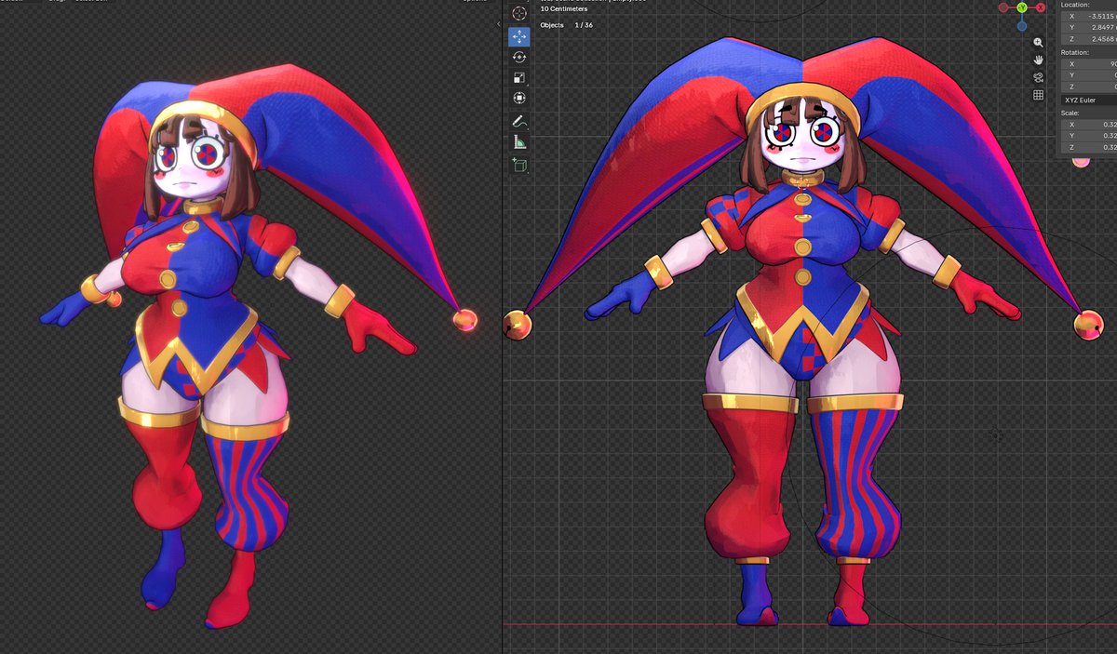Toggle the camera view icon
Screen dimensions: 1117x654
point(1038,77)
